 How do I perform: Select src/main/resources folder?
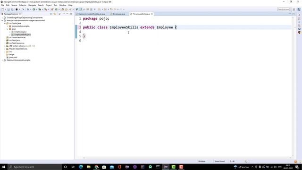(17, 37)
